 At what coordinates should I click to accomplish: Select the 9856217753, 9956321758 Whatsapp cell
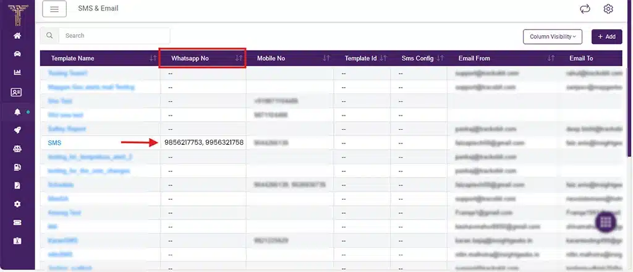pyautogui.click(x=204, y=142)
